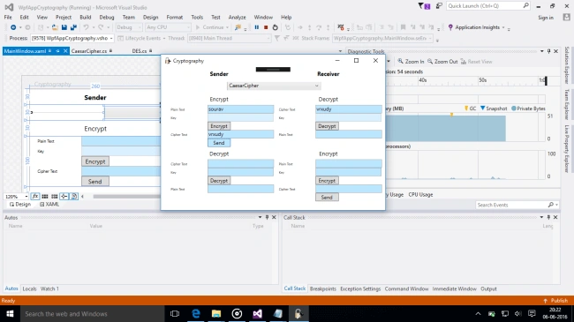Click the Breakpoints toolbar icon with red dot
574x322 pixels.
point(341,27)
